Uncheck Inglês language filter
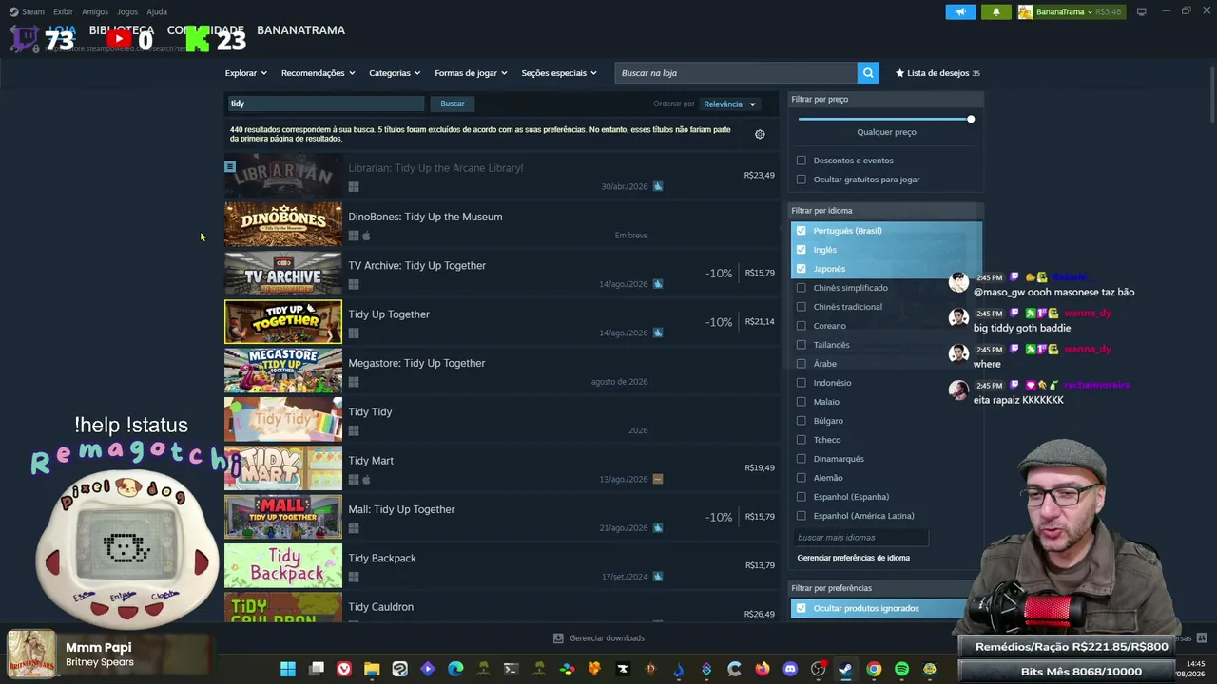The image size is (1217, 684). click(802, 250)
